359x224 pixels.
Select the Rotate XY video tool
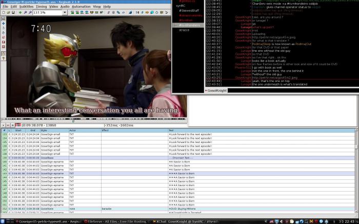pyautogui.click(x=3, y=33)
